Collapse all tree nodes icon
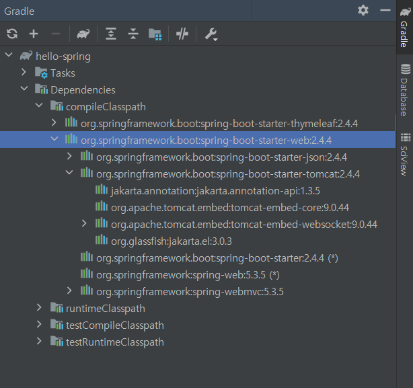 click(133, 34)
